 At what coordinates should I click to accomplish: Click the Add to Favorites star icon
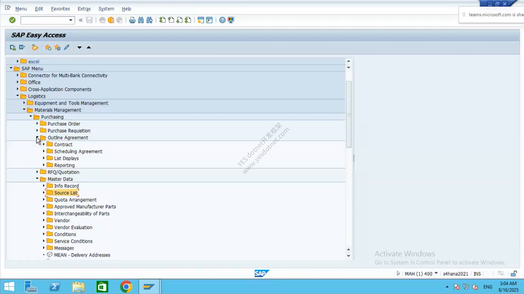pos(48,48)
